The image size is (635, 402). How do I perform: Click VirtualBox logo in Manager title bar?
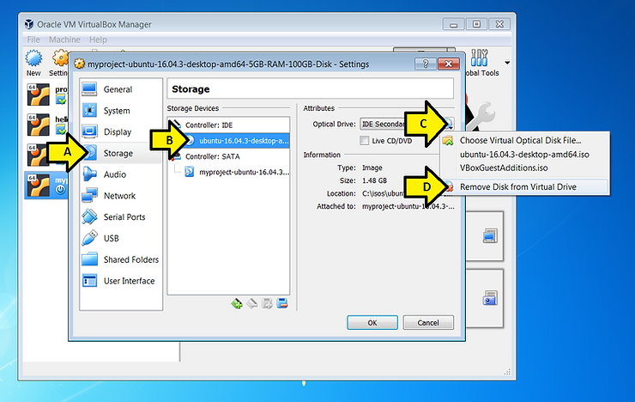(x=29, y=24)
